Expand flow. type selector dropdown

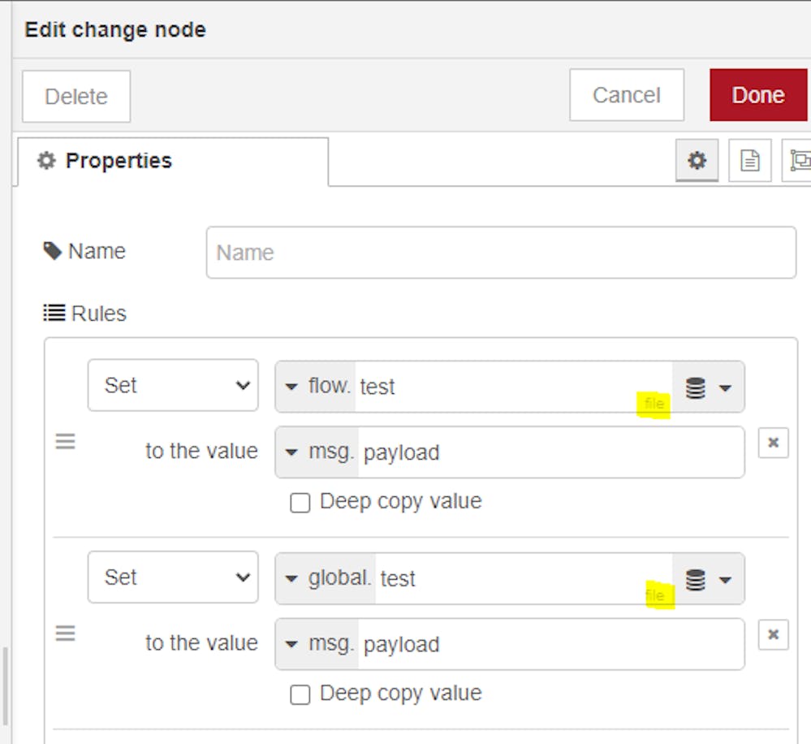315,387
